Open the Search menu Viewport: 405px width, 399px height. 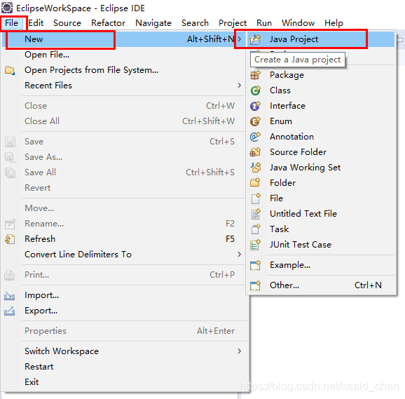pos(195,23)
